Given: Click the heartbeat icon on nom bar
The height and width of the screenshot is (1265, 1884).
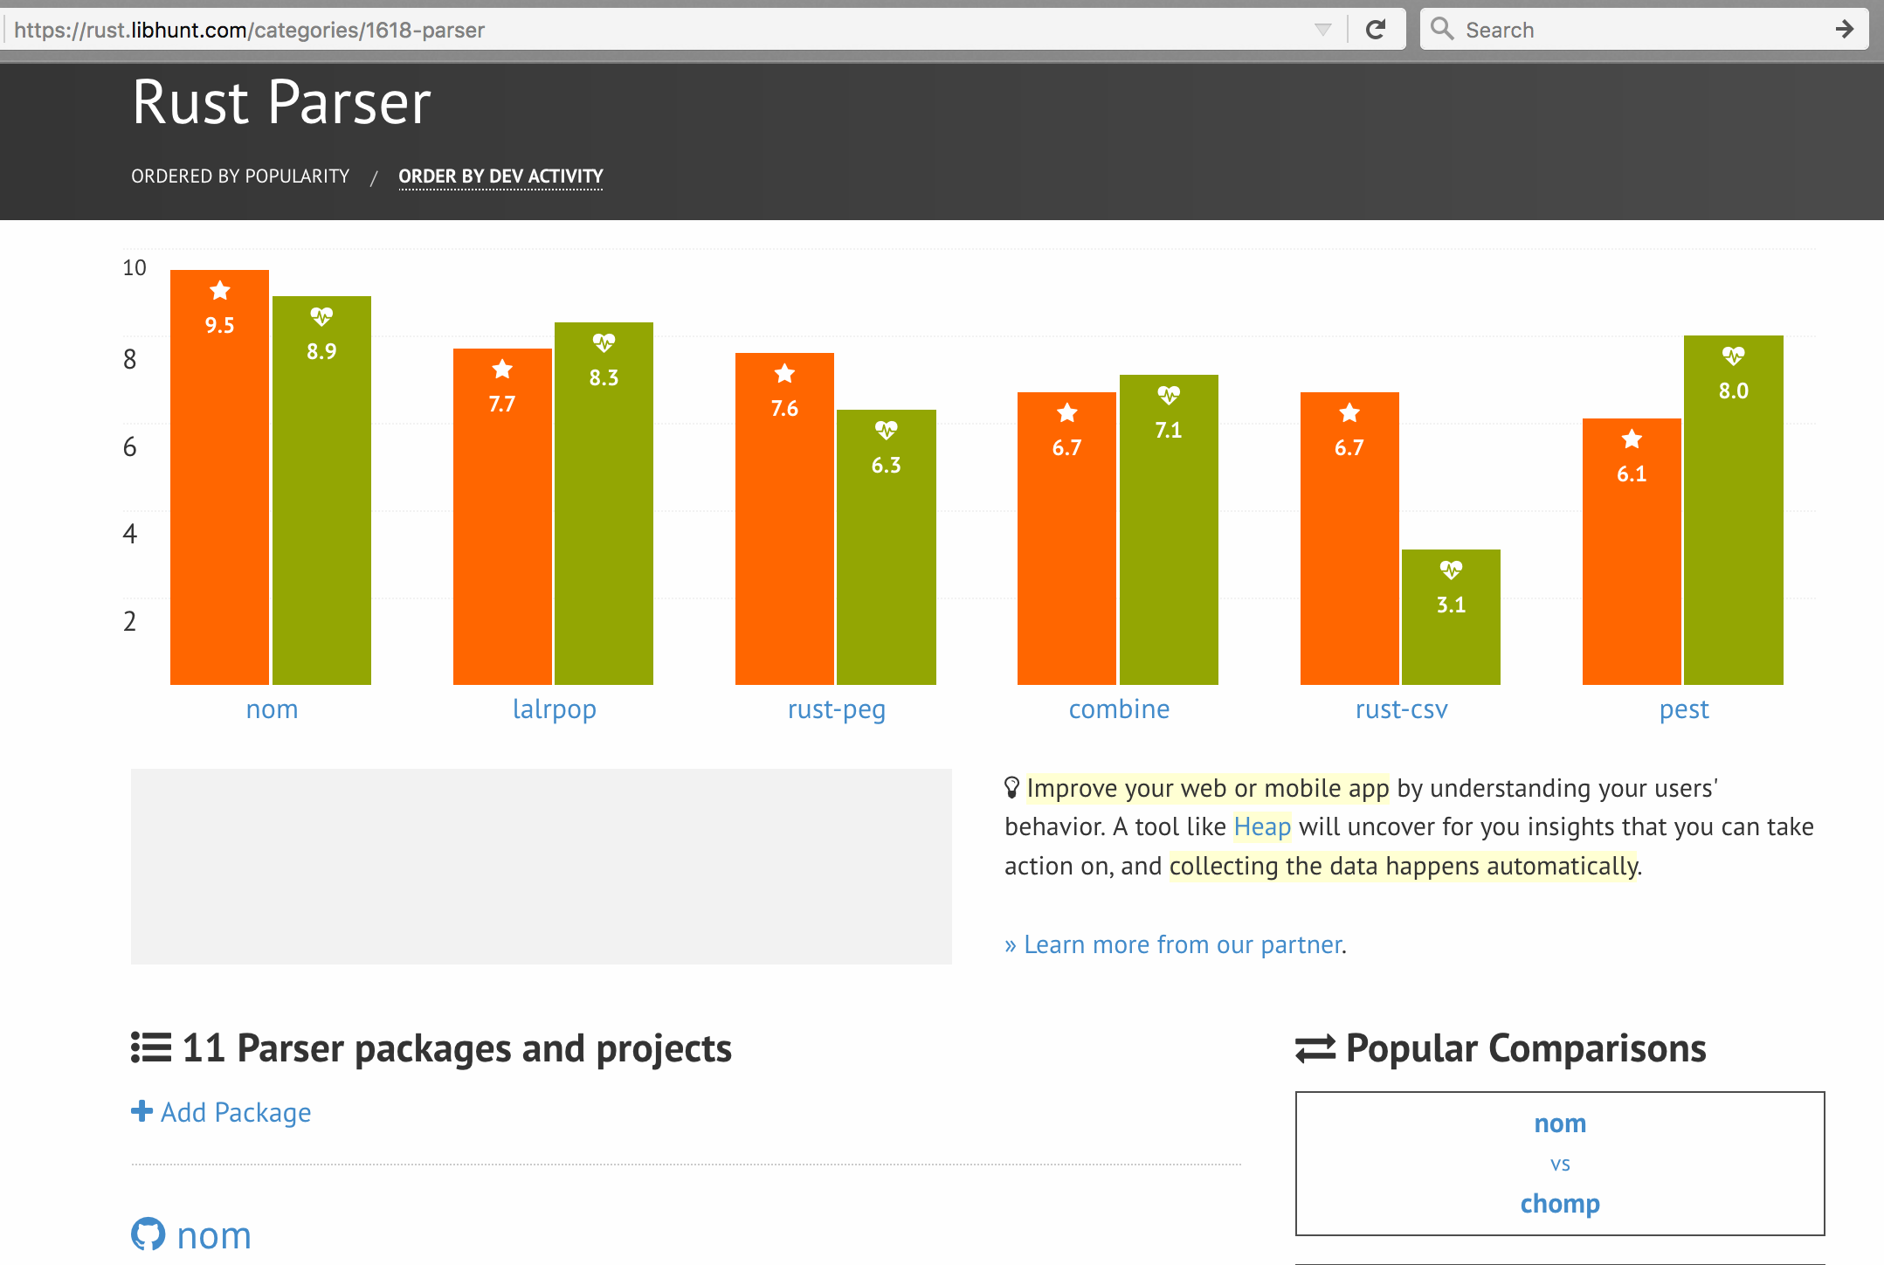Looking at the screenshot, I should 321,316.
